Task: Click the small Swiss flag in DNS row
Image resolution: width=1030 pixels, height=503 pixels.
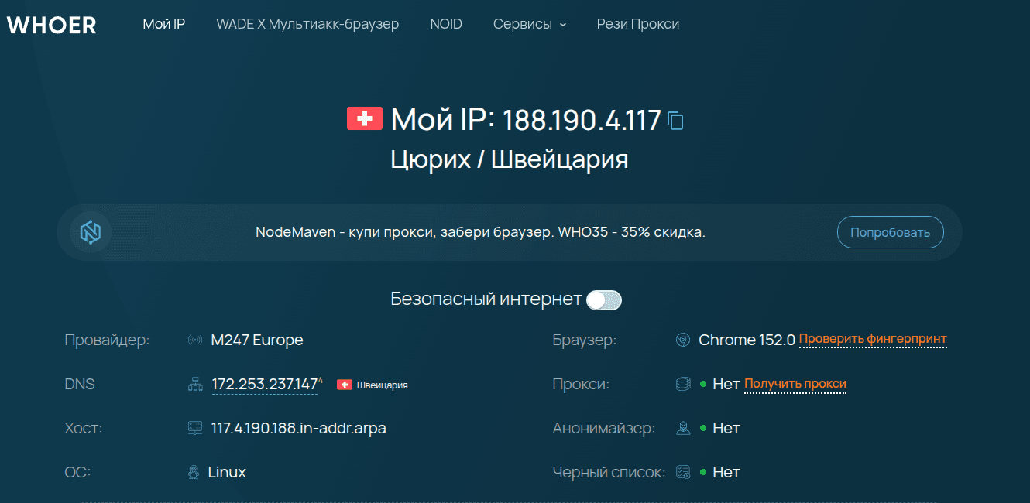Action: (345, 385)
